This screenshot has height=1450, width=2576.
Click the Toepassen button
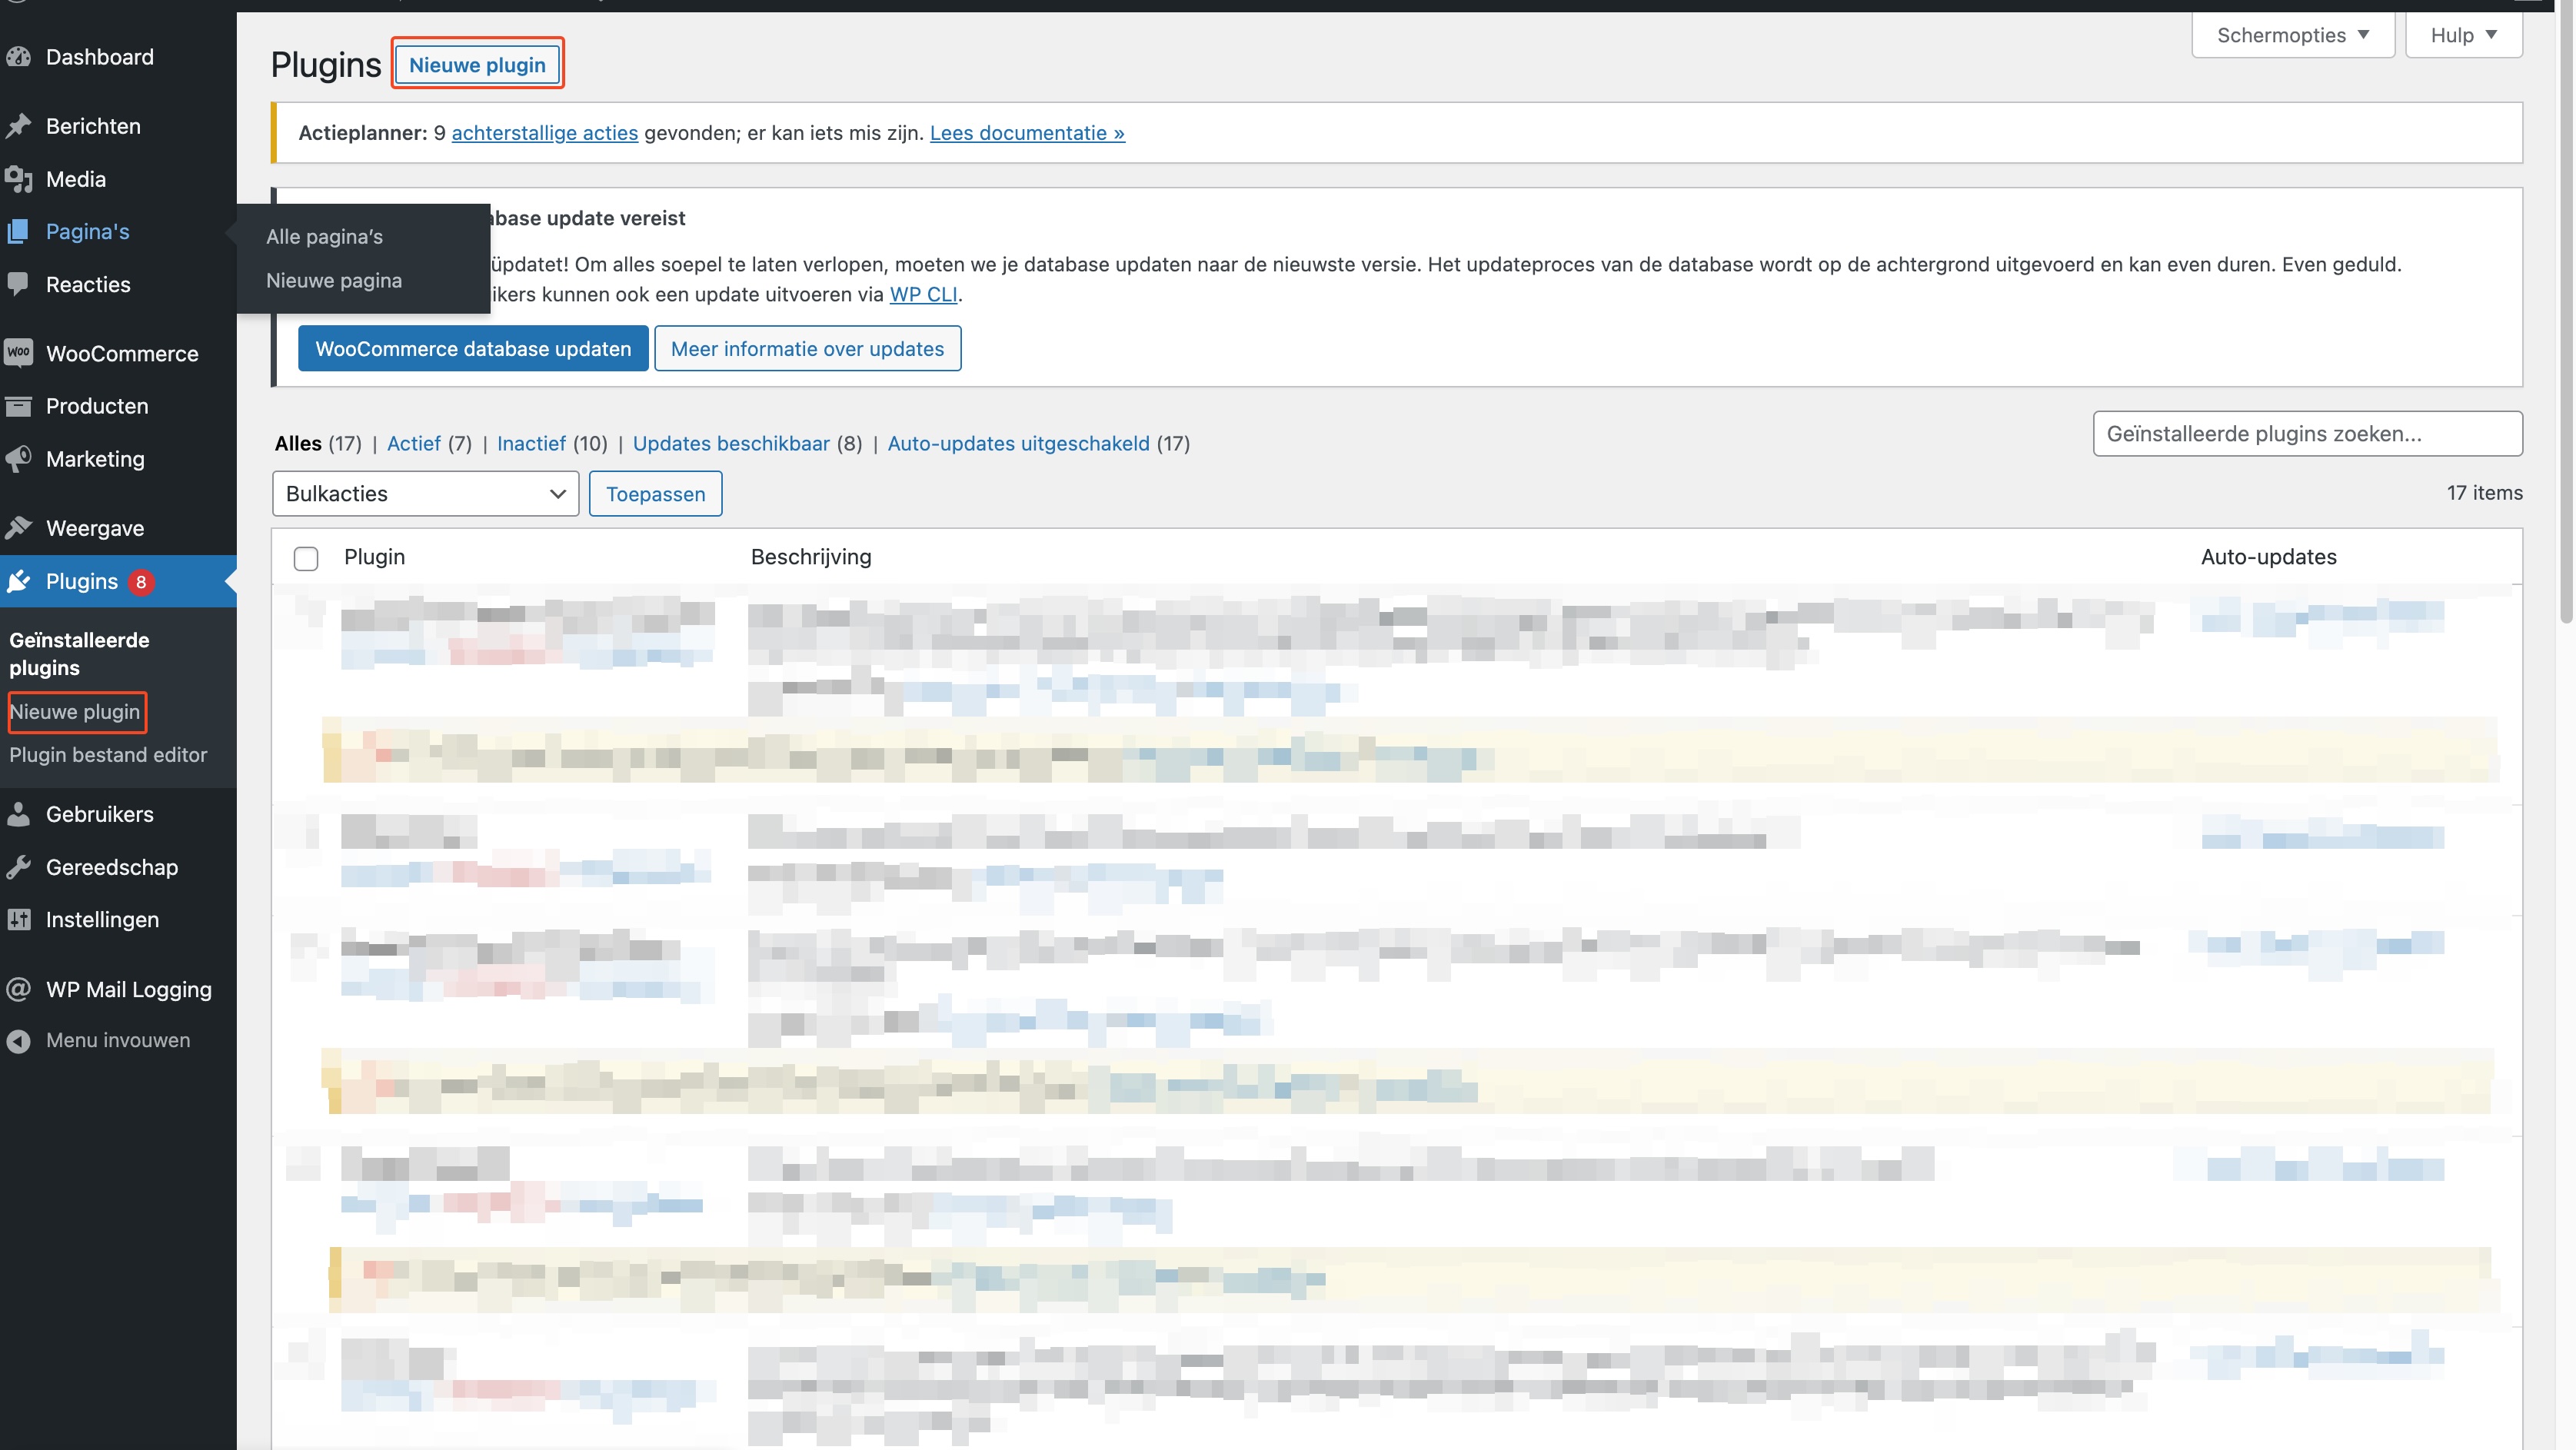tap(655, 494)
